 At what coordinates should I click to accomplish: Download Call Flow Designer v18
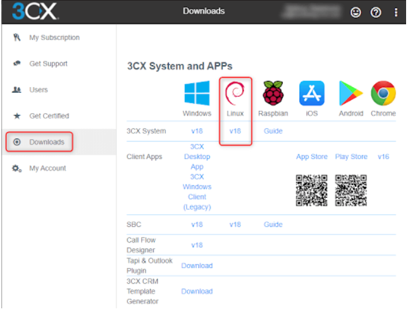pyautogui.click(x=197, y=245)
